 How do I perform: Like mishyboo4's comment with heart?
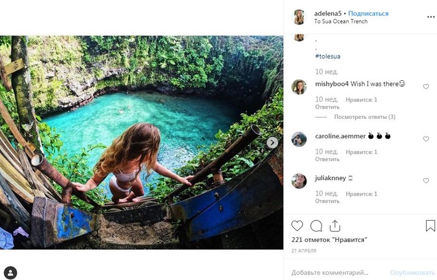tap(426, 87)
